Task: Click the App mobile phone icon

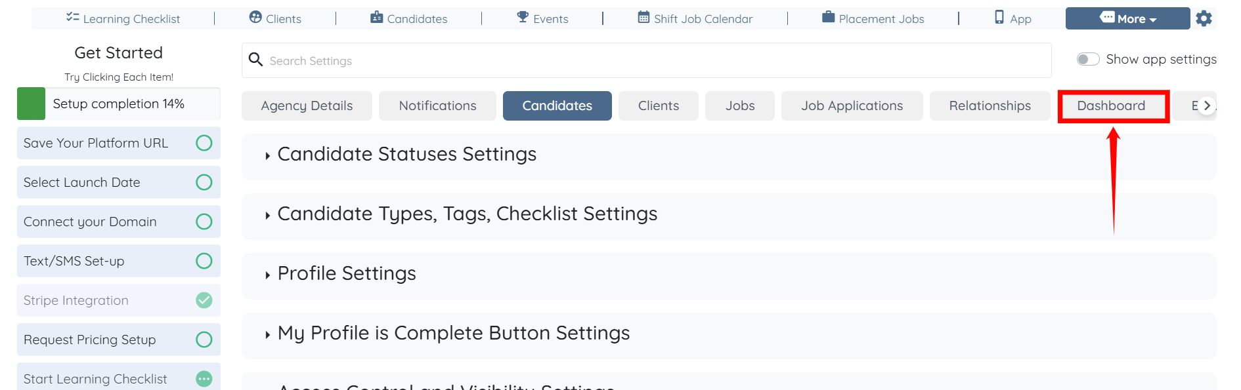Action: coord(999,18)
